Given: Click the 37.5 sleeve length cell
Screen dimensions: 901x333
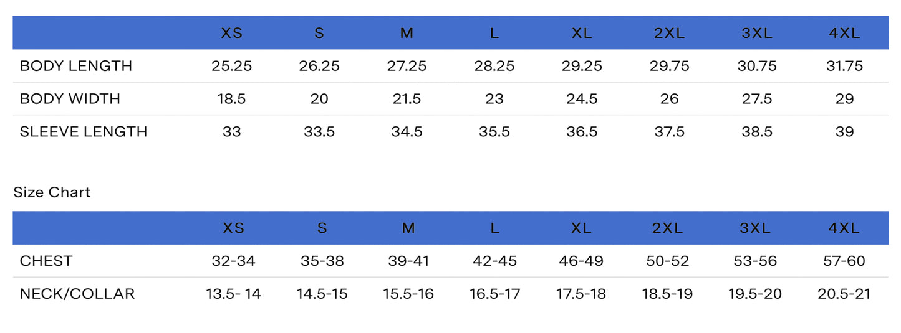Looking at the screenshot, I should pos(669,132).
